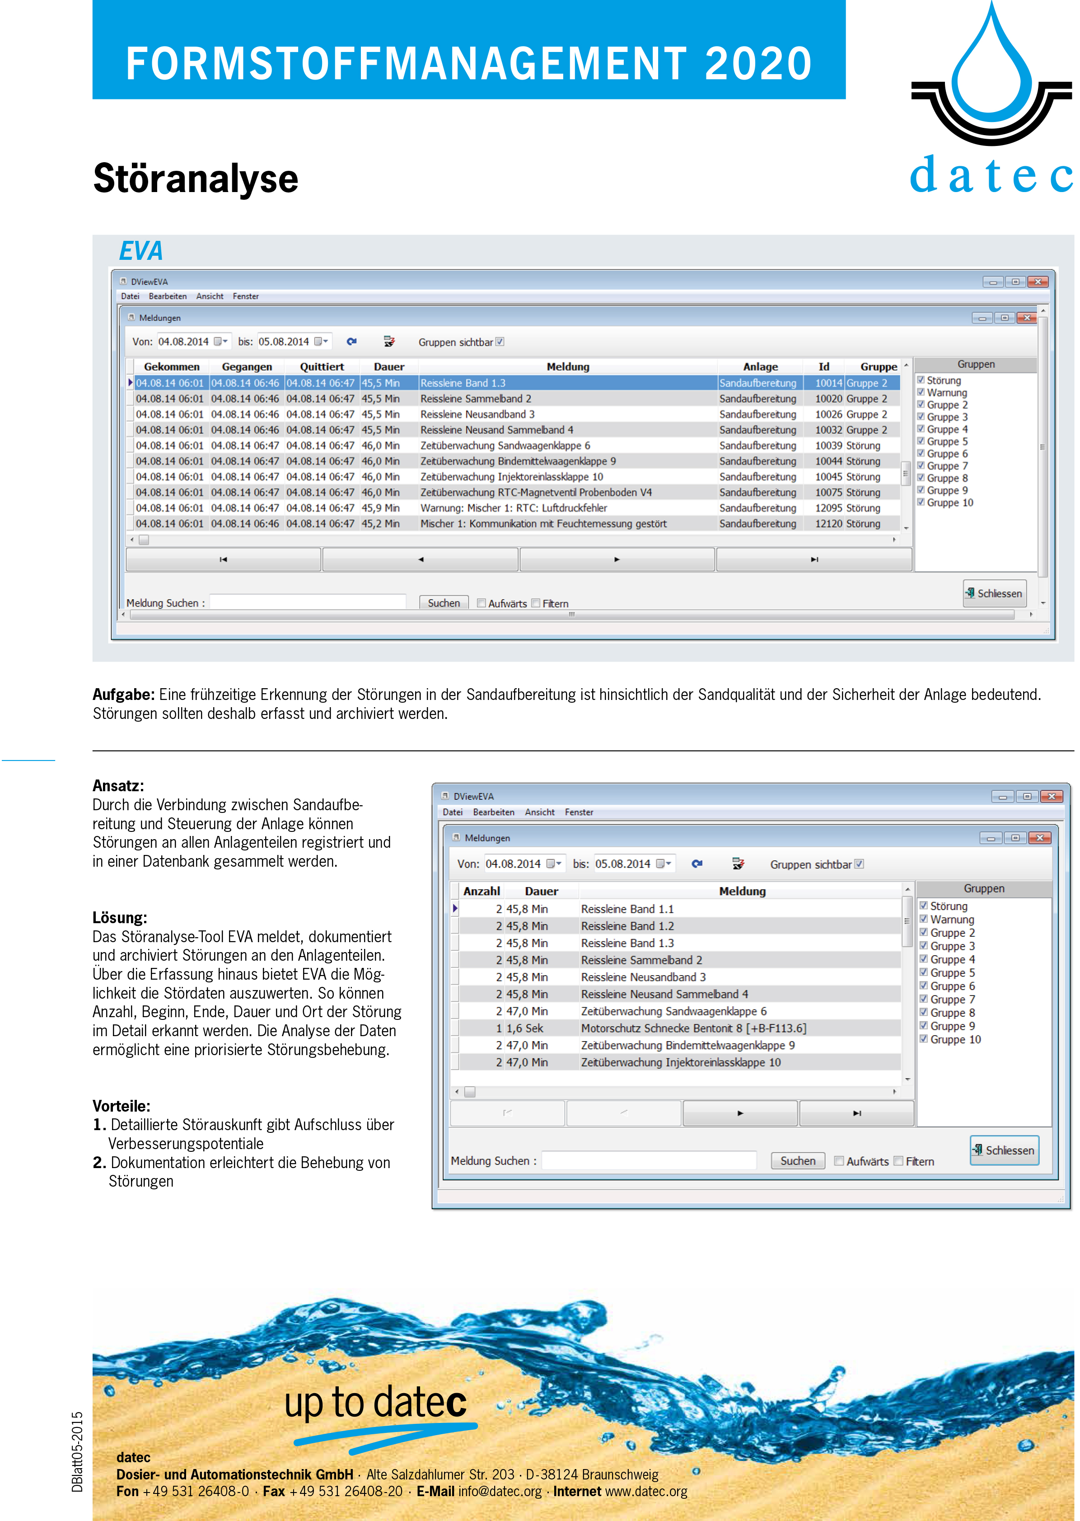This screenshot has width=1080, height=1521.
Task: Click refresh arrow icon in upper Meldungen window
Action: pos(352,341)
